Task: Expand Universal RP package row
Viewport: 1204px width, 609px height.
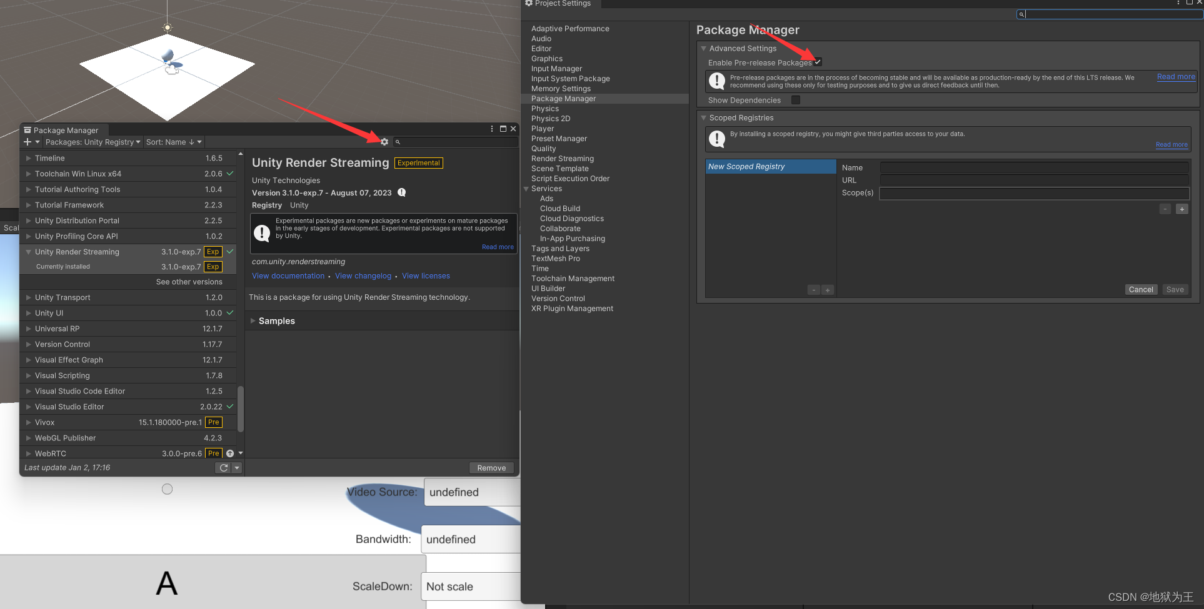Action: pyautogui.click(x=29, y=329)
